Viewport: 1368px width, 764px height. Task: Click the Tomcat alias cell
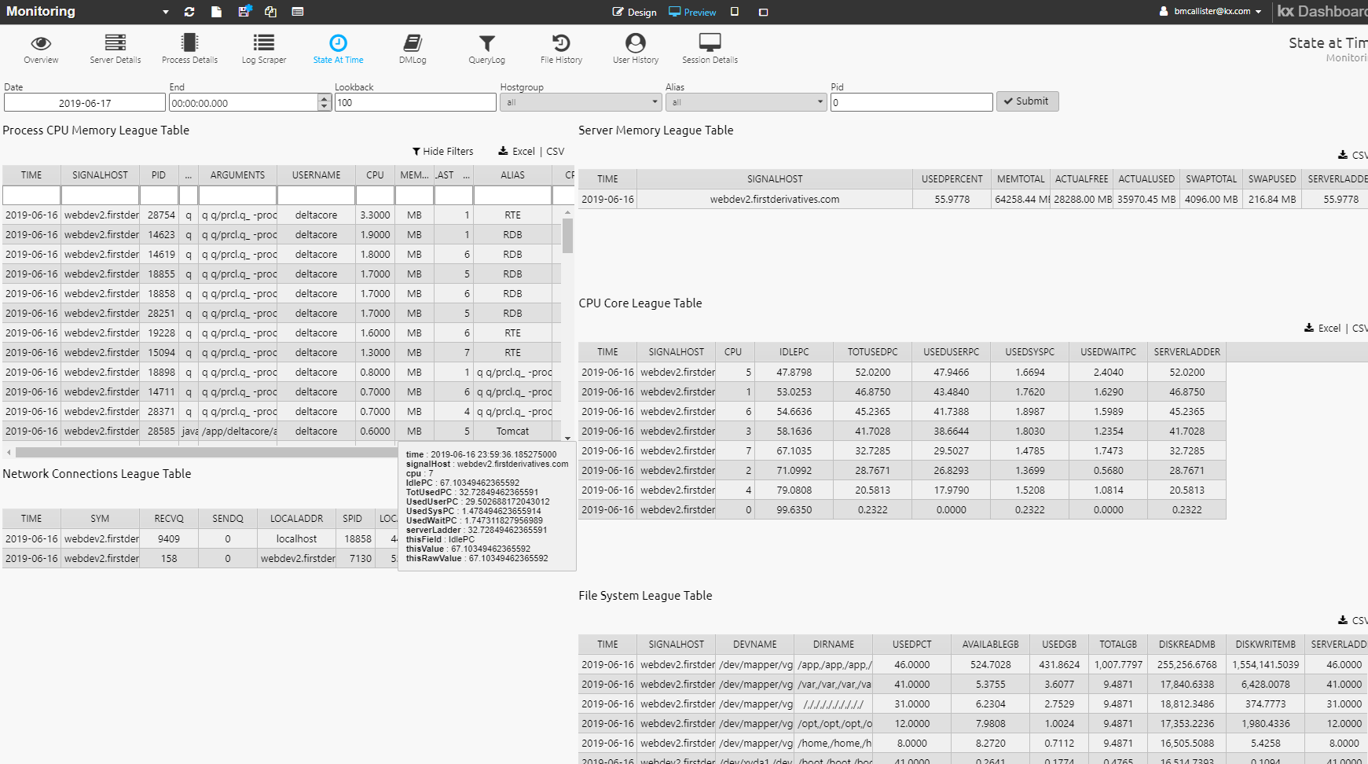coord(512,431)
